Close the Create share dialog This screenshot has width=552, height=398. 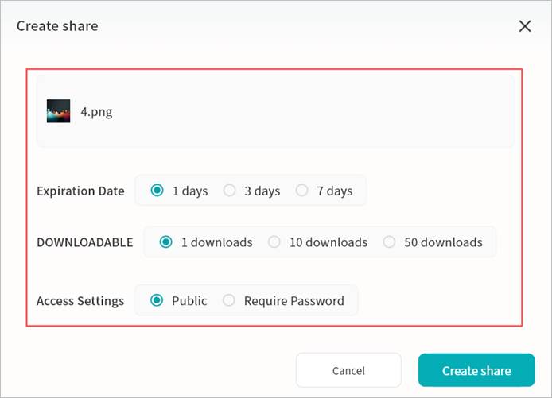[x=525, y=26]
